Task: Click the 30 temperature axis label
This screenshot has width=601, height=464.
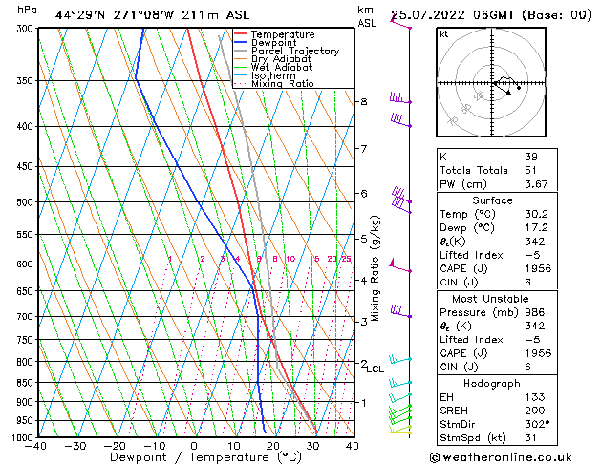Action: pyautogui.click(x=312, y=446)
